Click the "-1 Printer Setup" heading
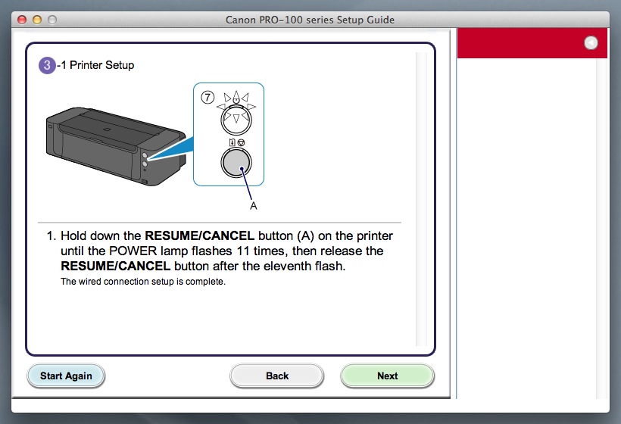Screen dimensions: 621x424 [x=95, y=65]
